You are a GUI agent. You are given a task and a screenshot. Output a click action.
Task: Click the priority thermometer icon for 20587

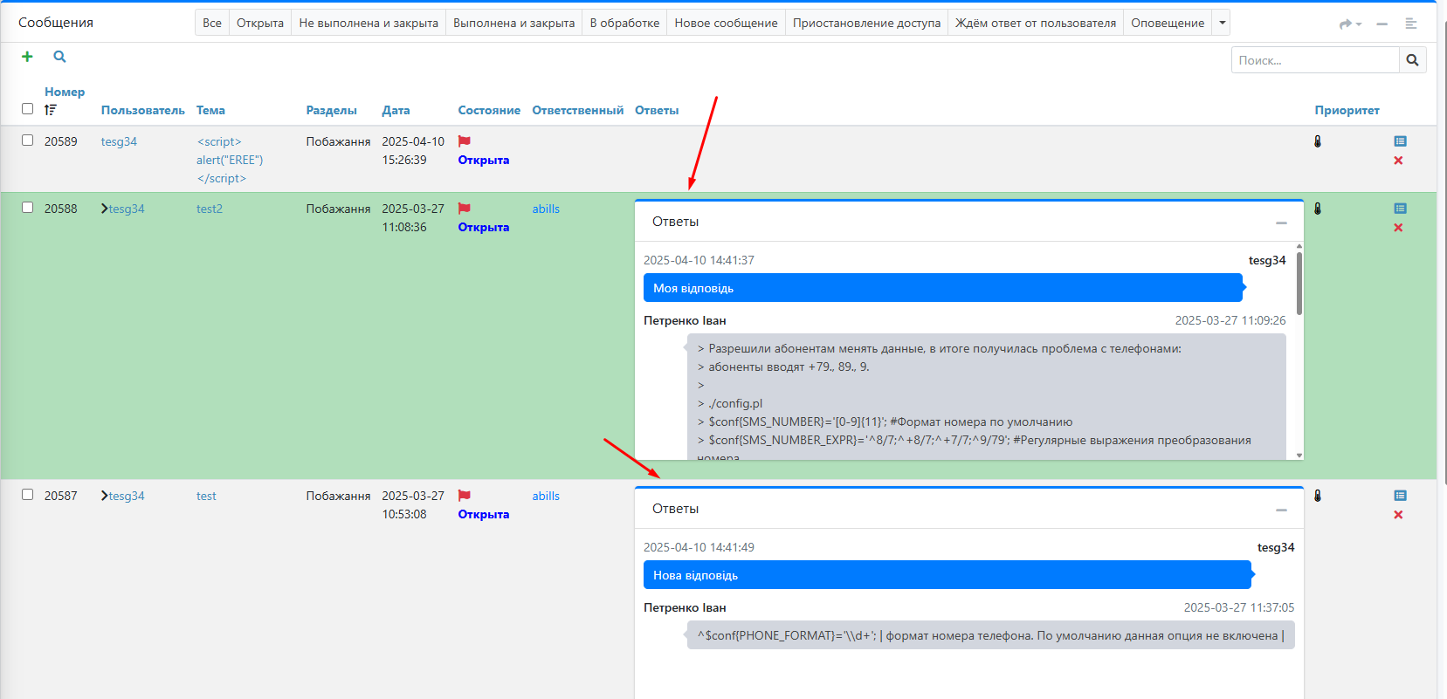point(1318,496)
